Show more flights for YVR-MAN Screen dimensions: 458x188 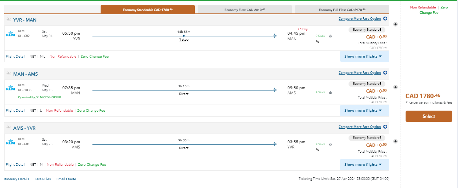pyautogui.click(x=364, y=57)
